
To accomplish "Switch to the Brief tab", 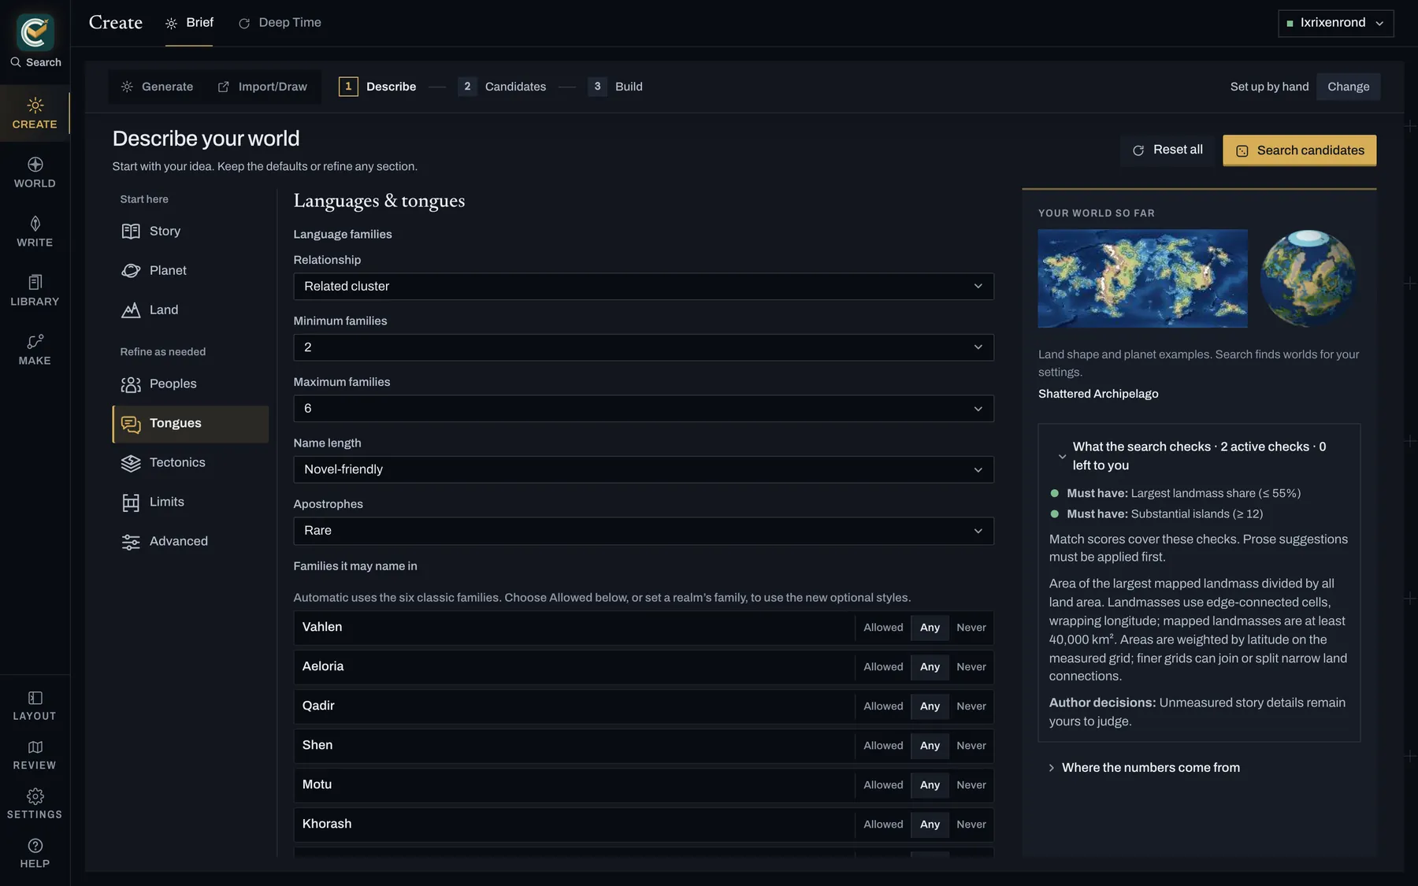I will tap(189, 23).
